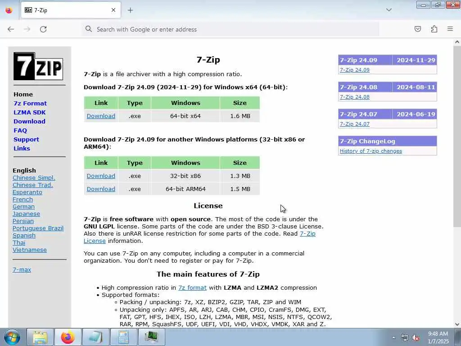Switch language to Chinese Trad.
461x346 pixels.
point(32,185)
